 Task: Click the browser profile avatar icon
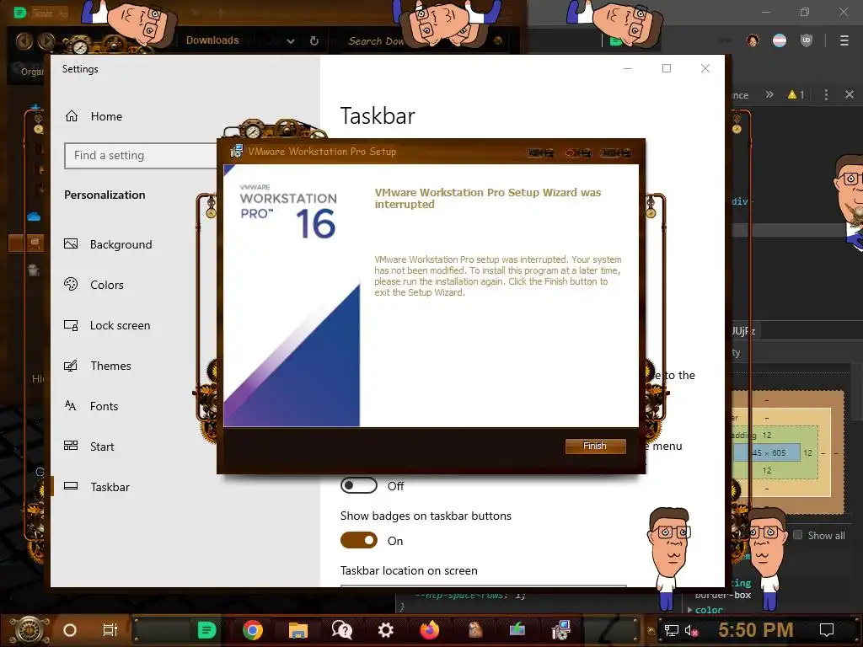[x=753, y=40]
